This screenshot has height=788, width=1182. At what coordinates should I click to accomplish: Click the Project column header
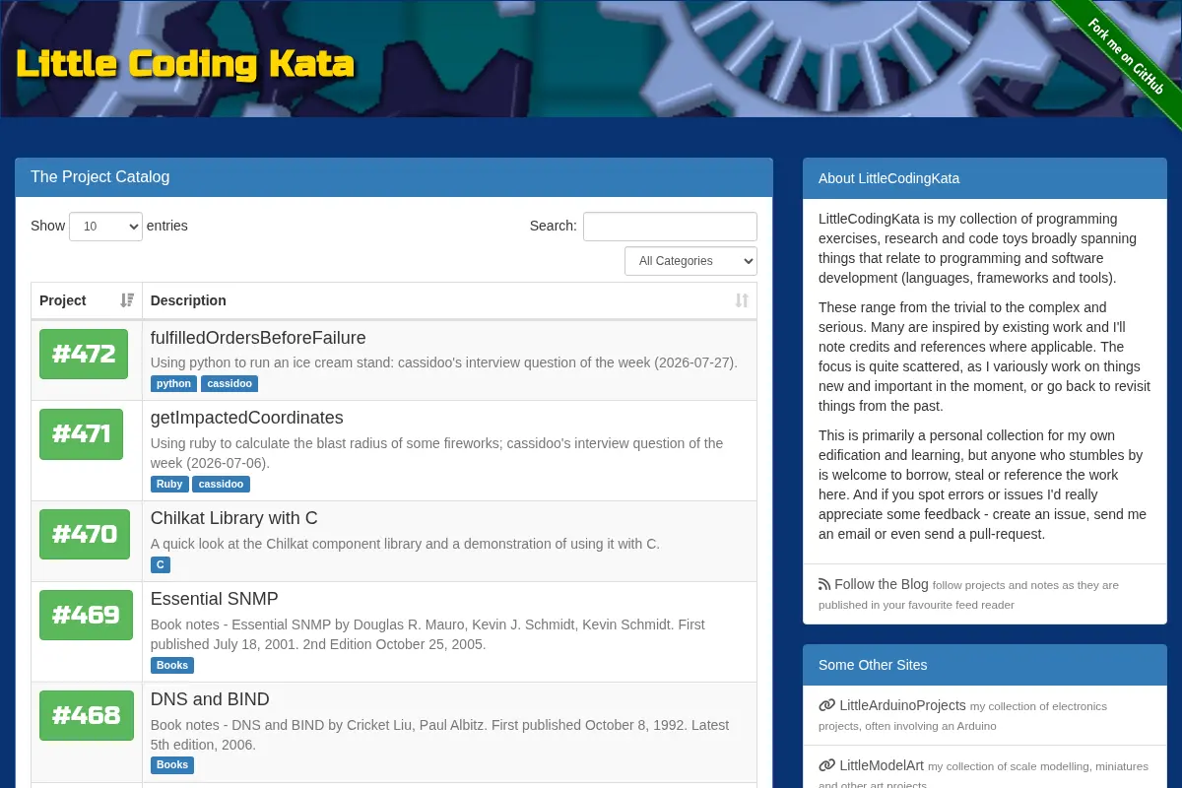click(x=87, y=300)
